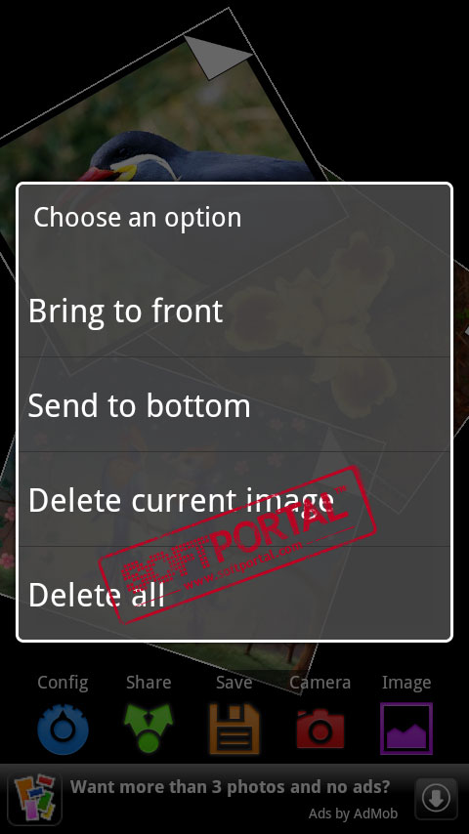Viewport: 469px width, 834px height.
Task: Tap the green Share arrows icon
Action: pyautogui.click(x=149, y=729)
